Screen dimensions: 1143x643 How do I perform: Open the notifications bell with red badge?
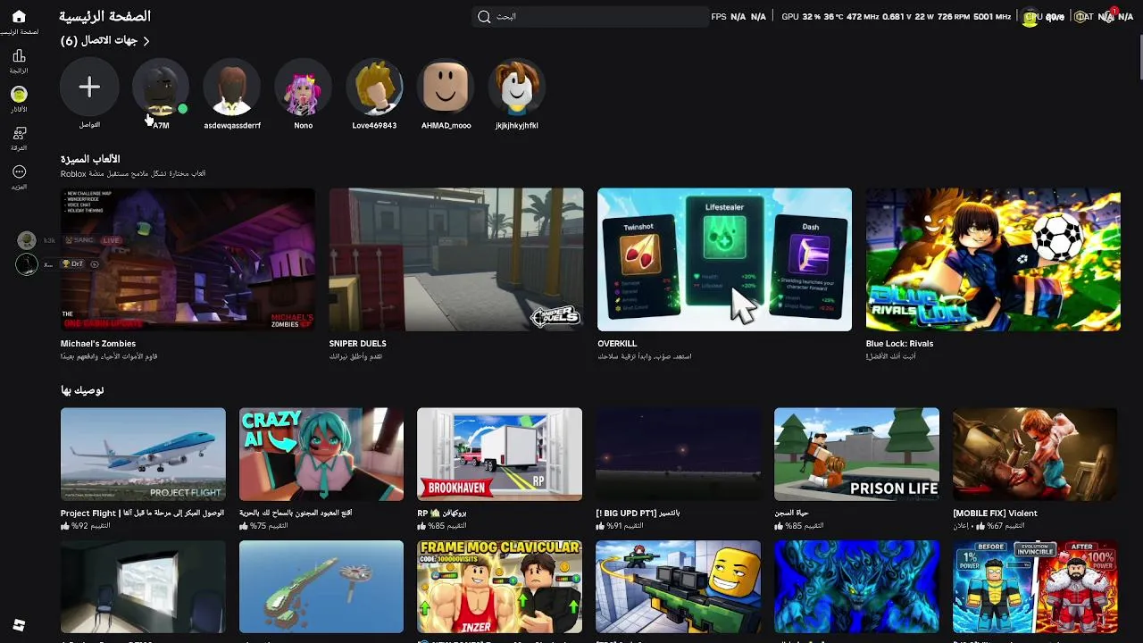coord(1110,15)
